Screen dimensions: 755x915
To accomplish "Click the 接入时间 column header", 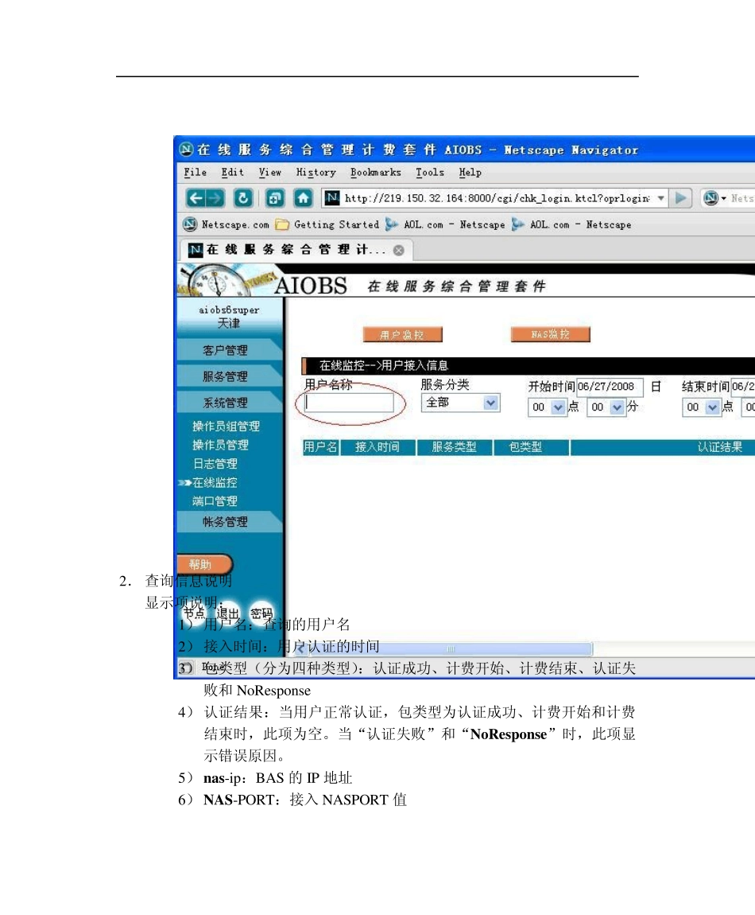I will pos(377,448).
